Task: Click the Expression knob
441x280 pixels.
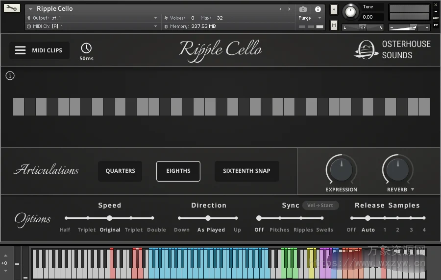Action: (341, 169)
